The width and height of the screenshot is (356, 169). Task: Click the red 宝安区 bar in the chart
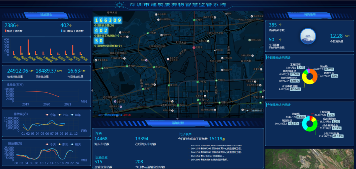pyautogui.click(x=73, y=50)
